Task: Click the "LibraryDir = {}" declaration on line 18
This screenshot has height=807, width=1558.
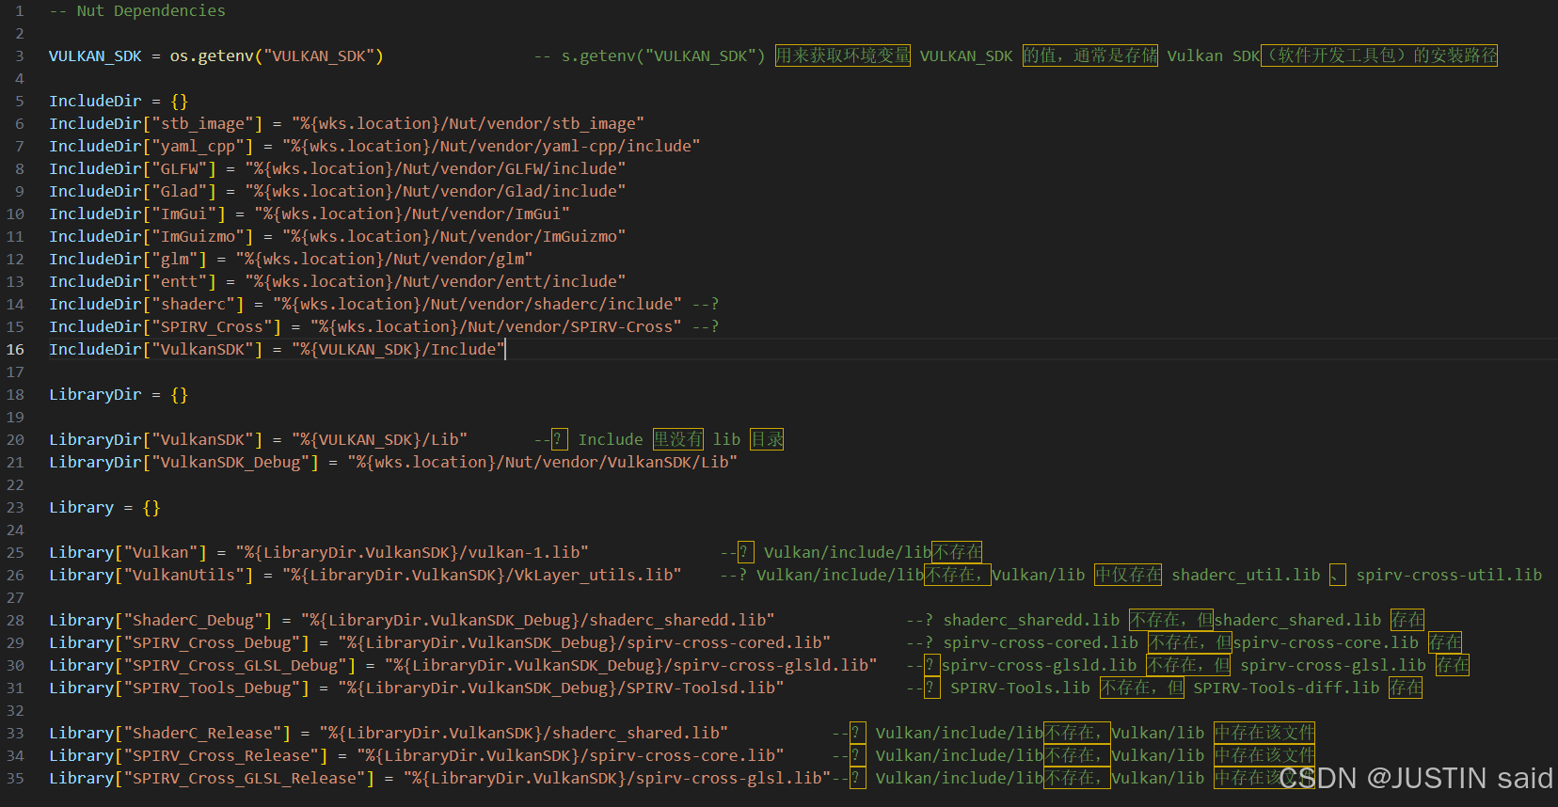Action: 119,395
